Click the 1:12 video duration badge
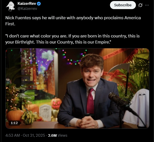This screenshot has height=142, width=154. tap(14, 123)
